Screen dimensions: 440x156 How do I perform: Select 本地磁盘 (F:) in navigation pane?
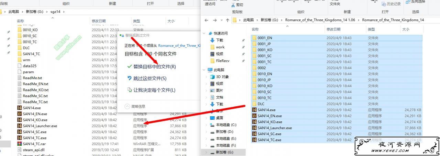[226, 145]
